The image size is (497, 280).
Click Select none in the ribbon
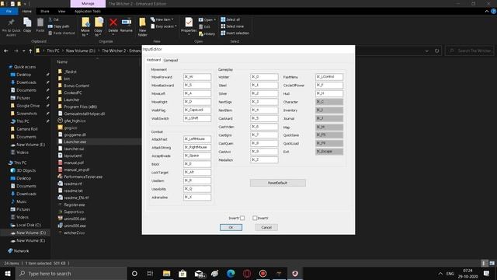tap(232, 26)
